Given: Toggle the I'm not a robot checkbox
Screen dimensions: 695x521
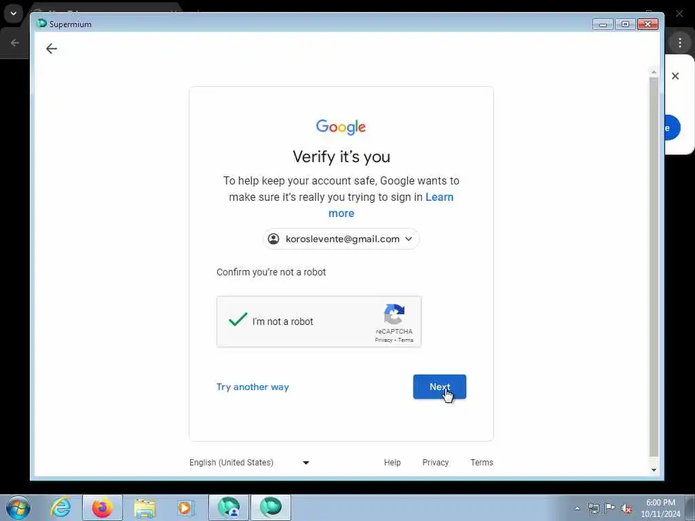Looking at the screenshot, I should pyautogui.click(x=238, y=320).
